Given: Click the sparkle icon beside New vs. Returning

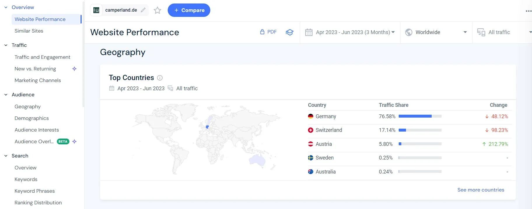Looking at the screenshot, I should coord(74,69).
